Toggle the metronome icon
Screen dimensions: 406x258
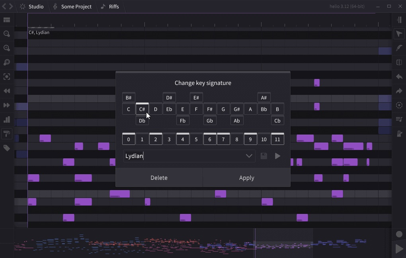[399, 133]
